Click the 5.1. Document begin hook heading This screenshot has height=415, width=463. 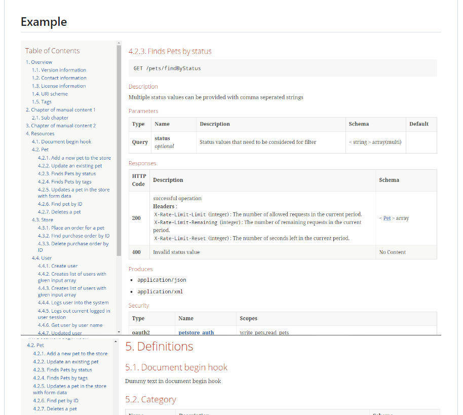176,367
